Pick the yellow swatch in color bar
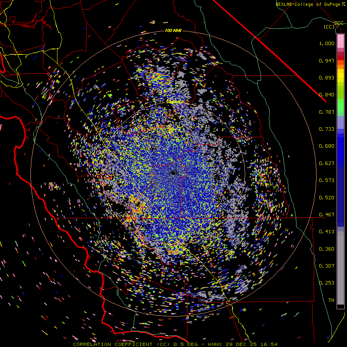This screenshot has height=347, width=347. click(x=340, y=76)
